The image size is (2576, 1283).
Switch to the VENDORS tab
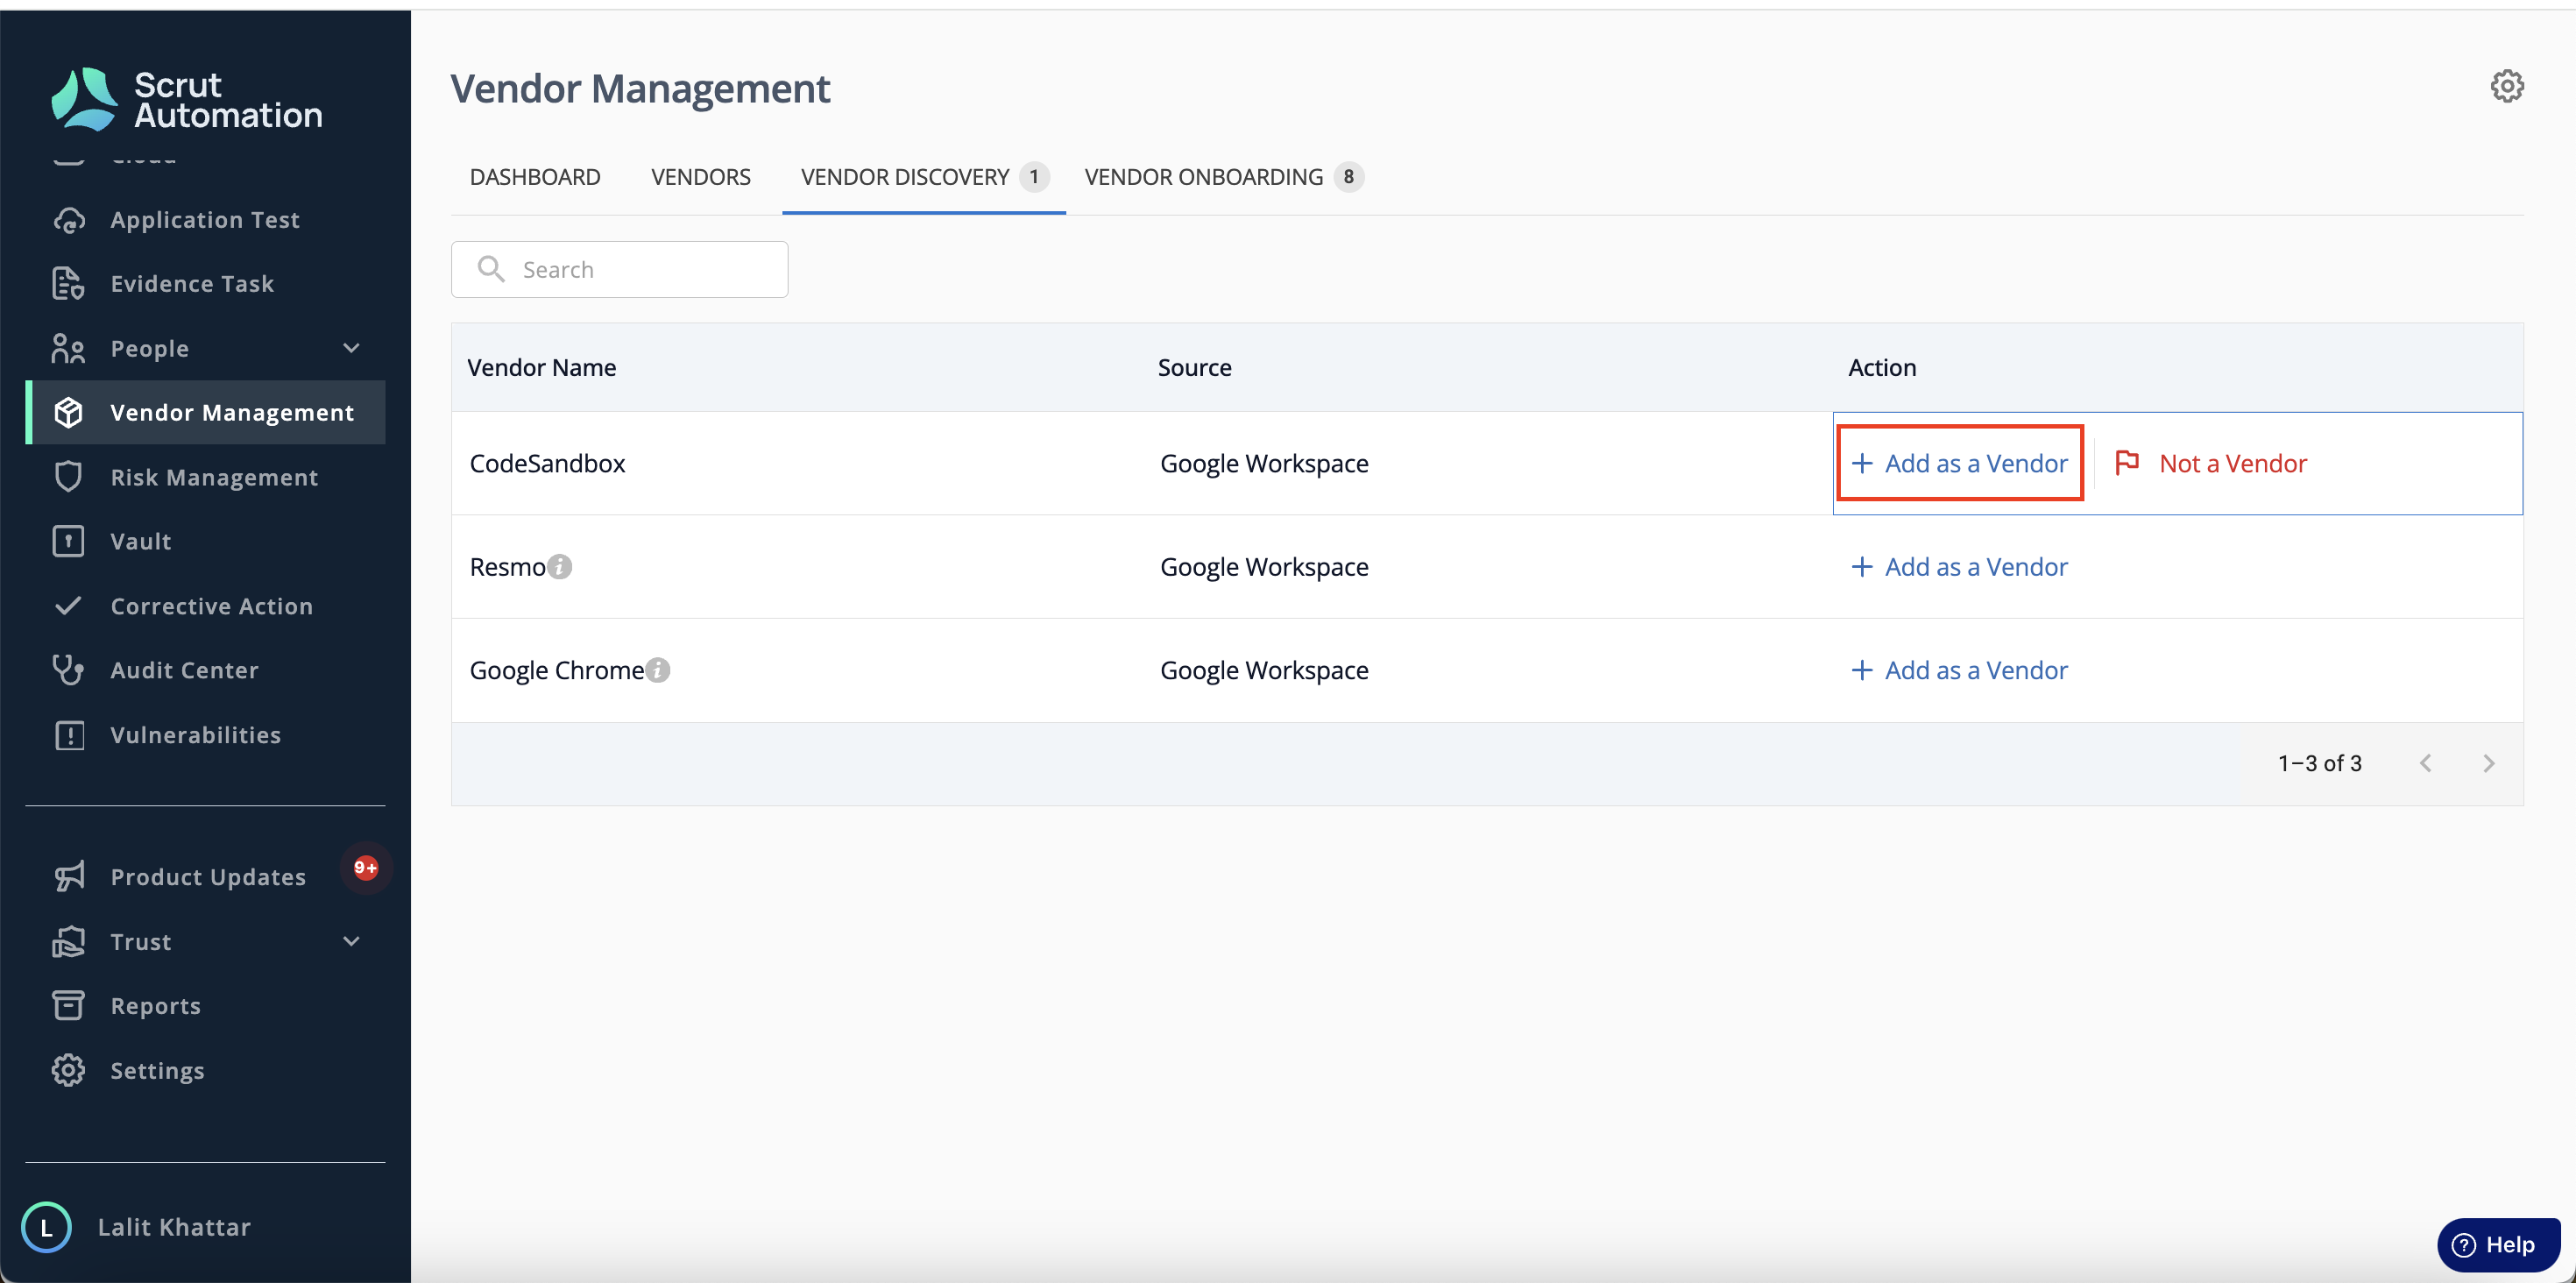tap(701, 177)
